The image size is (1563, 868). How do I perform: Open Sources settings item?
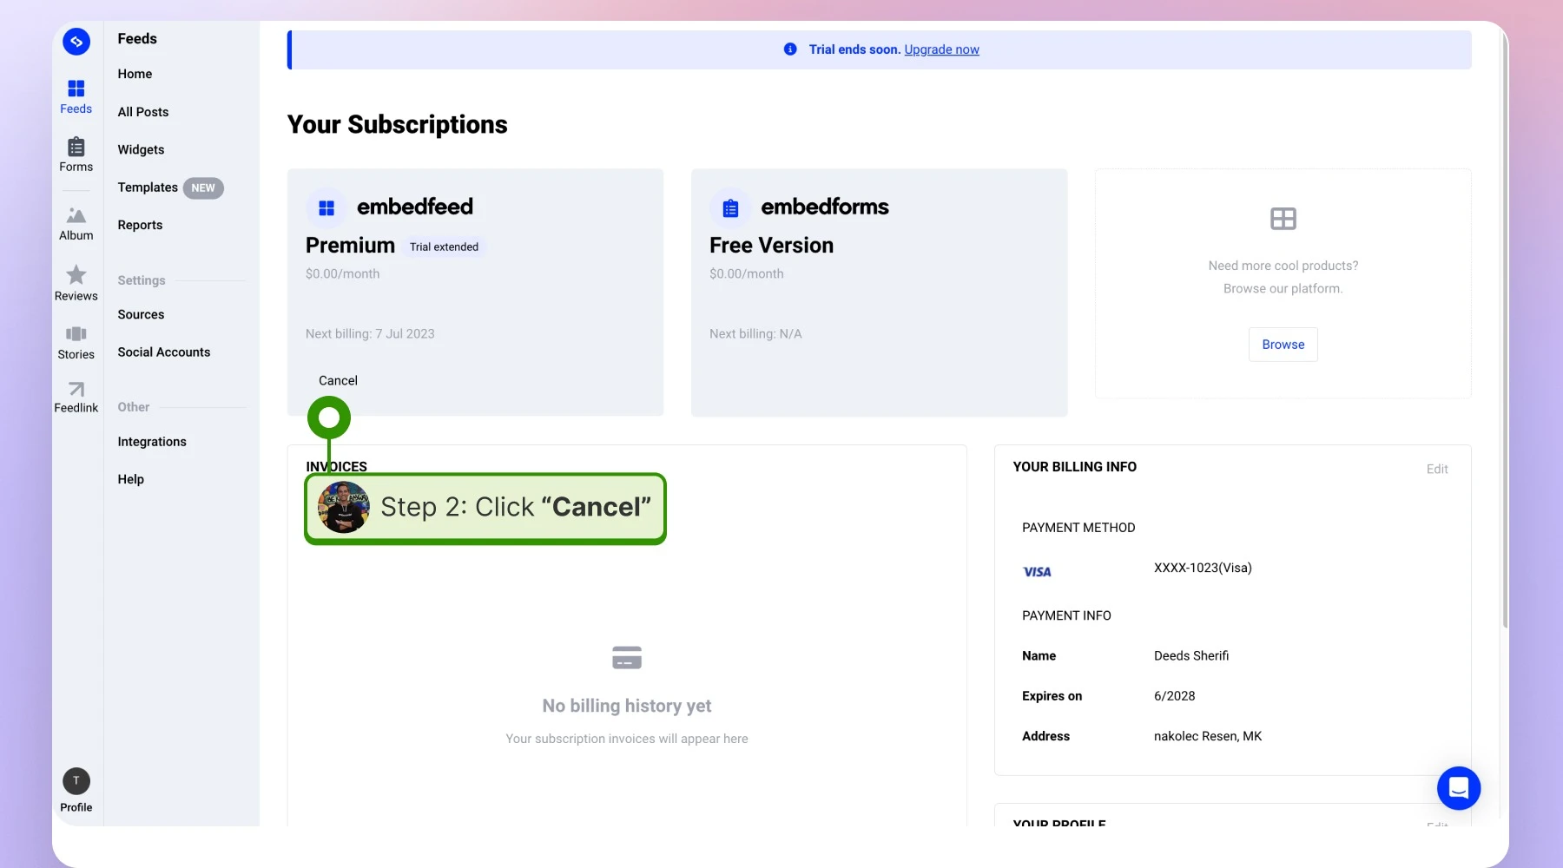click(141, 315)
